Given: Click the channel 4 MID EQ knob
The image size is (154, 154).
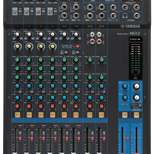Looking at the screenshot, I should pos(52,68).
